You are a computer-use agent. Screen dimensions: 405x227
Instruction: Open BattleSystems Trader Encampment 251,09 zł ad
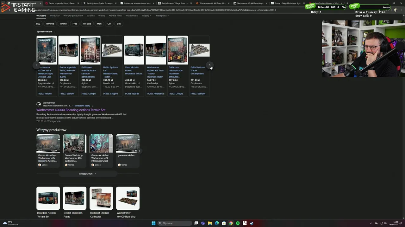pyautogui.click(x=199, y=66)
